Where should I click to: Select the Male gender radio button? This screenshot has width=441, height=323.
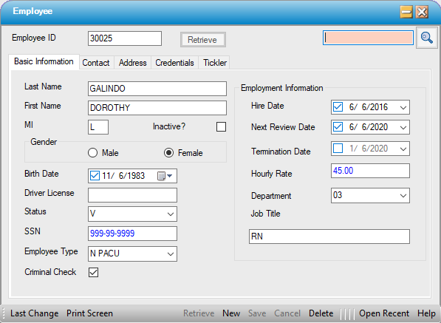pyautogui.click(x=92, y=153)
